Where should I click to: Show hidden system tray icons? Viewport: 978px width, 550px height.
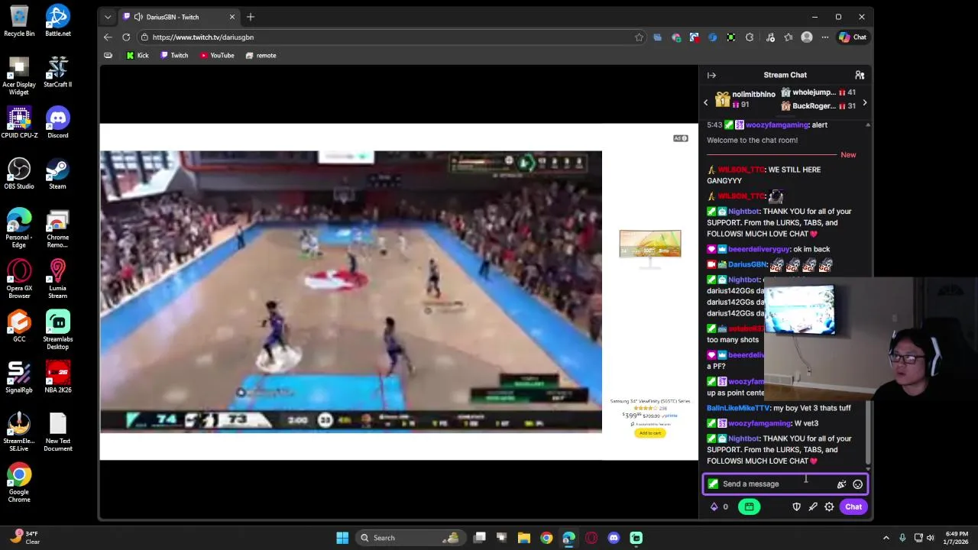[x=886, y=538]
